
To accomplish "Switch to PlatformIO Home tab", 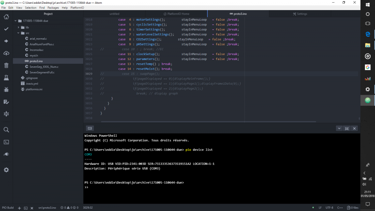I will pos(176,14).
